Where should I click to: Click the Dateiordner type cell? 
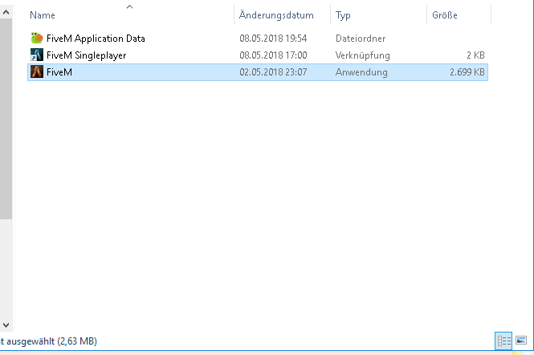tap(361, 39)
